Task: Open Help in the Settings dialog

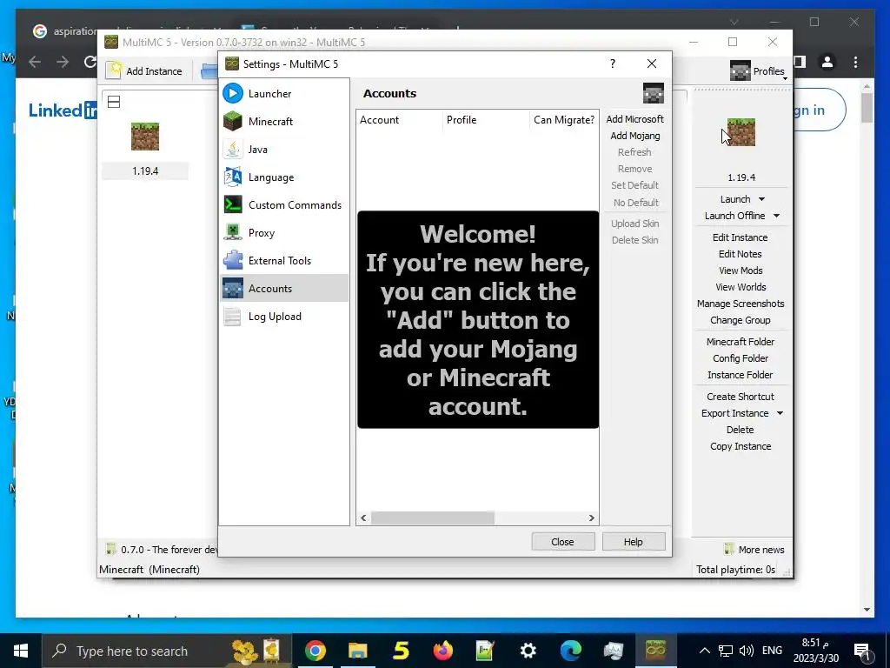Action: point(634,542)
